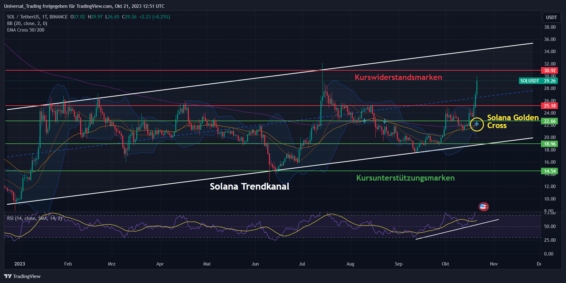This screenshot has height=283, width=566.
Task: Click the Solana Golden Cross text annotation
Action: (513, 122)
